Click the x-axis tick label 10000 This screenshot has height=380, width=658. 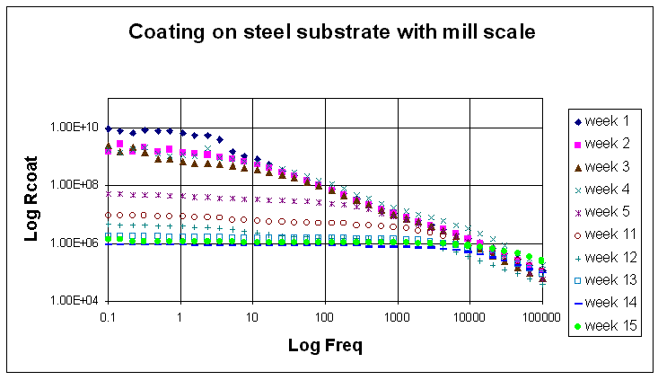point(469,317)
